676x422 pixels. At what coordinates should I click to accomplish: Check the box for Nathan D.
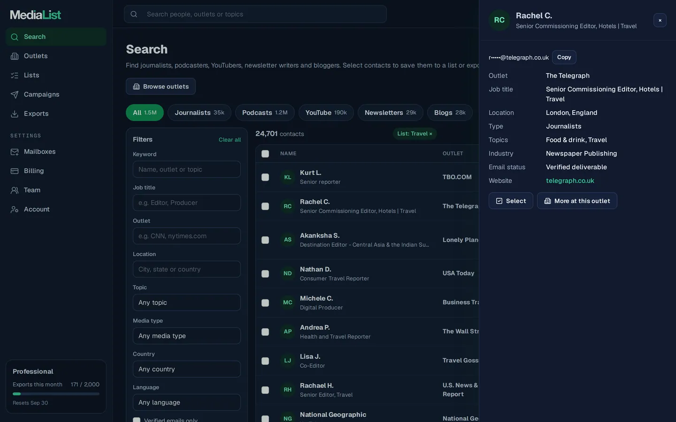click(x=265, y=274)
